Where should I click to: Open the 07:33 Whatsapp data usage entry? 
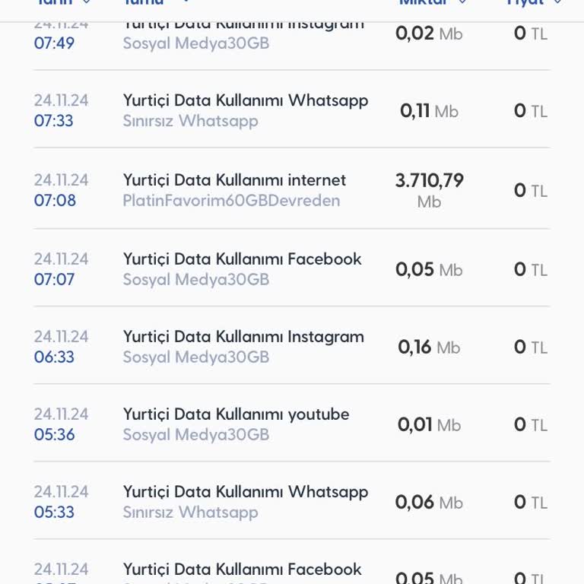coord(246,101)
